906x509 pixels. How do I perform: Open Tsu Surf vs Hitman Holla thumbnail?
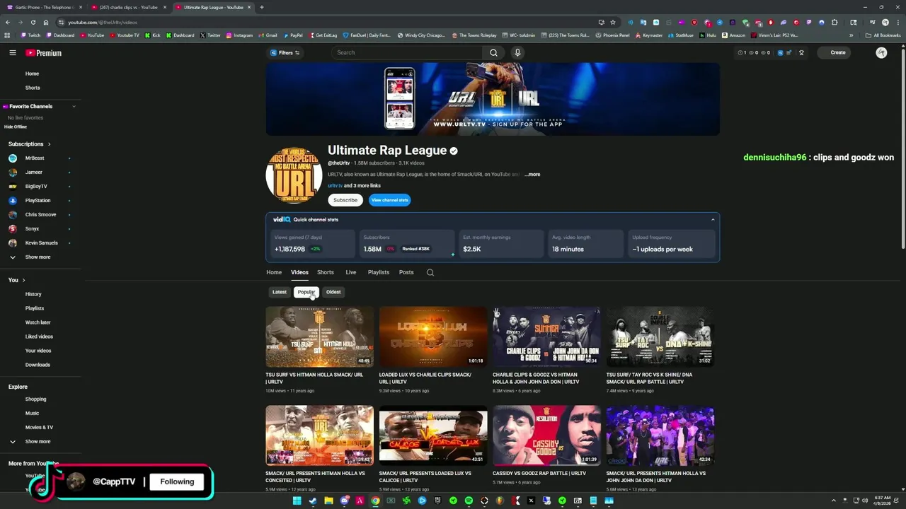(x=319, y=337)
